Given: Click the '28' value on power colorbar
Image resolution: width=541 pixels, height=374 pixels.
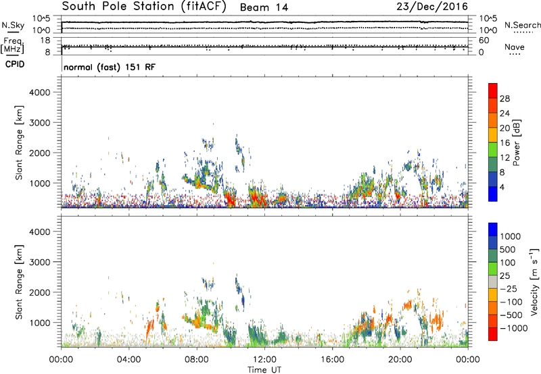Looking at the screenshot, I should (x=504, y=99).
